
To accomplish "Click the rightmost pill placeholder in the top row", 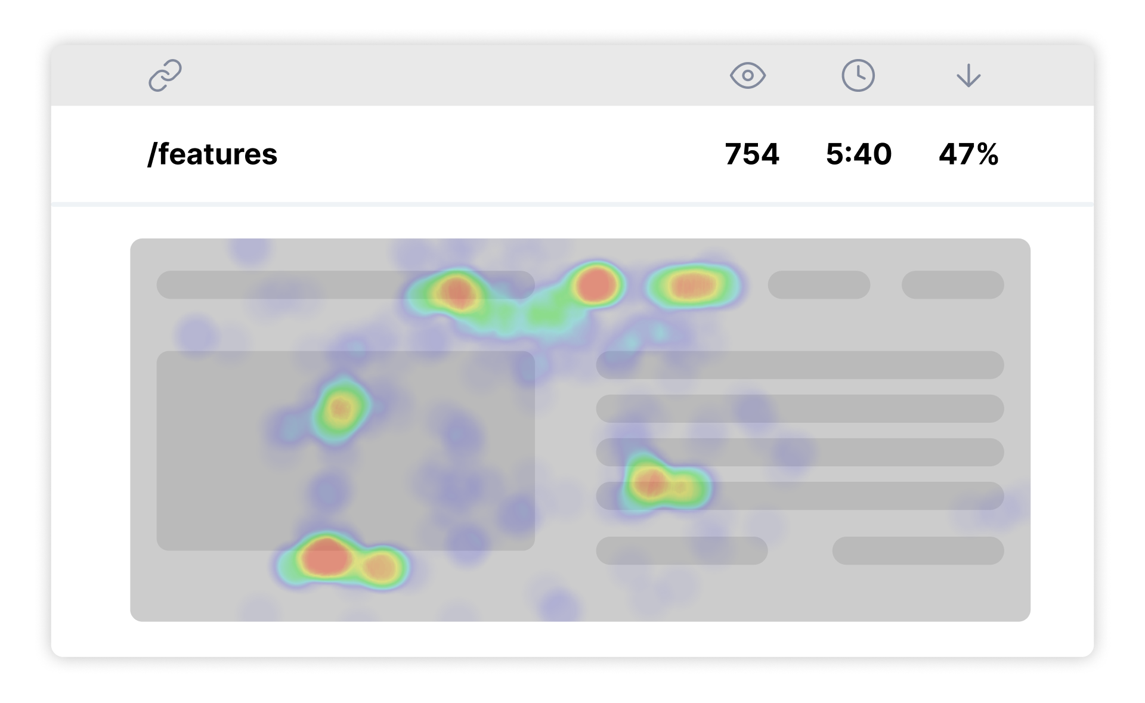I will pyautogui.click(x=952, y=285).
